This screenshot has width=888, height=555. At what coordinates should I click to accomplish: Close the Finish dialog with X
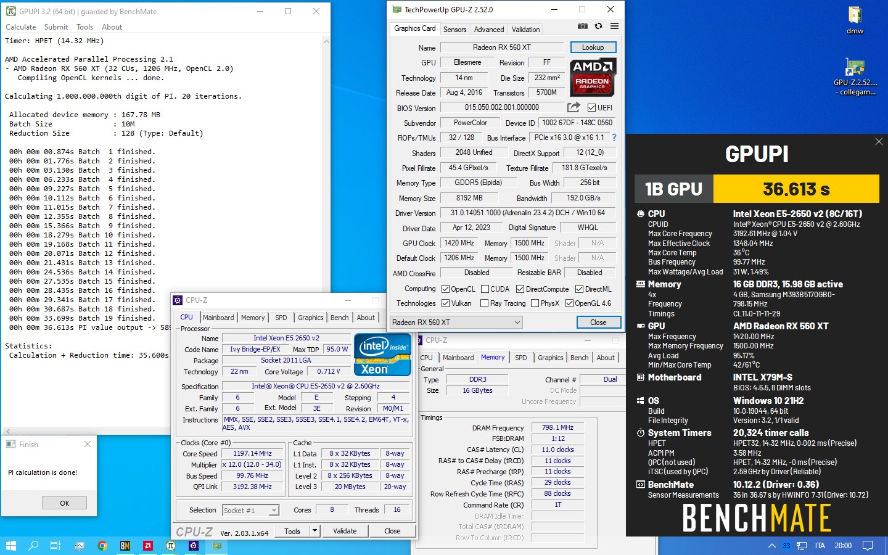click(88, 444)
